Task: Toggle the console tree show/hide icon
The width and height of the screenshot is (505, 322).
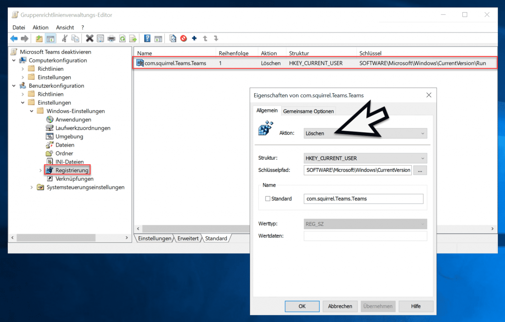Action: pos(50,38)
